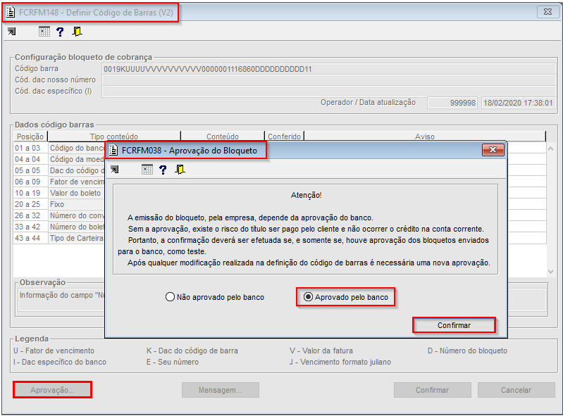Click the Cód. dac específico (I) field
The width and height of the screenshot is (563, 416).
(x=329, y=92)
